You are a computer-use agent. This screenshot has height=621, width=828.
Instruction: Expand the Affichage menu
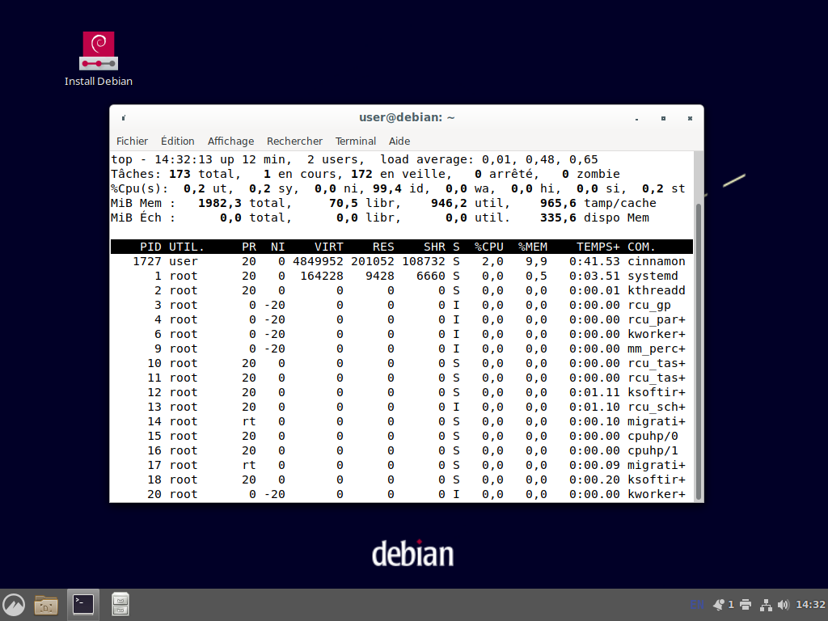click(x=230, y=141)
